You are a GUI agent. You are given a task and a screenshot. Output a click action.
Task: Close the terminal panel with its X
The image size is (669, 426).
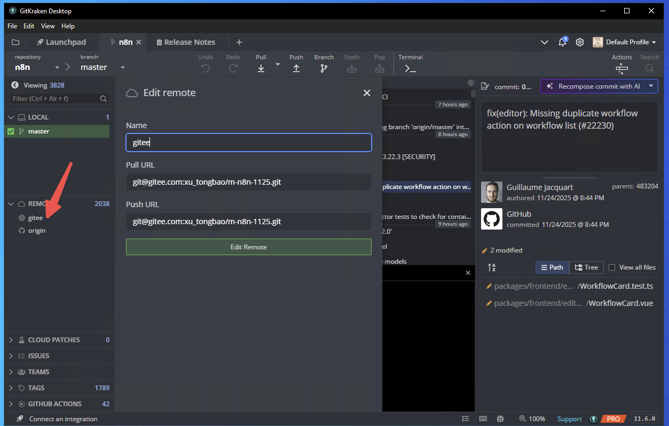[468, 273]
